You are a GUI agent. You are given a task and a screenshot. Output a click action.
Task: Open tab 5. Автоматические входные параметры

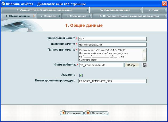point(45,10)
